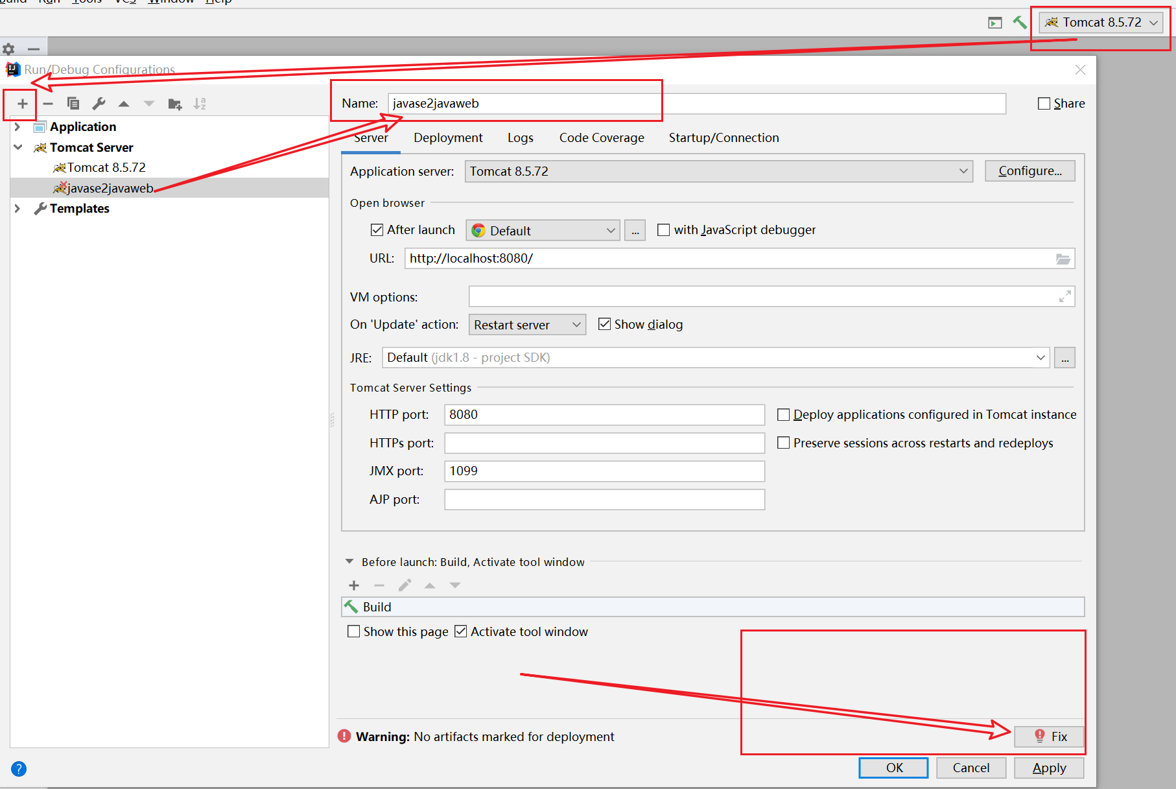Collapse the Tomcat Server tree node
The image size is (1176, 789).
[18, 148]
